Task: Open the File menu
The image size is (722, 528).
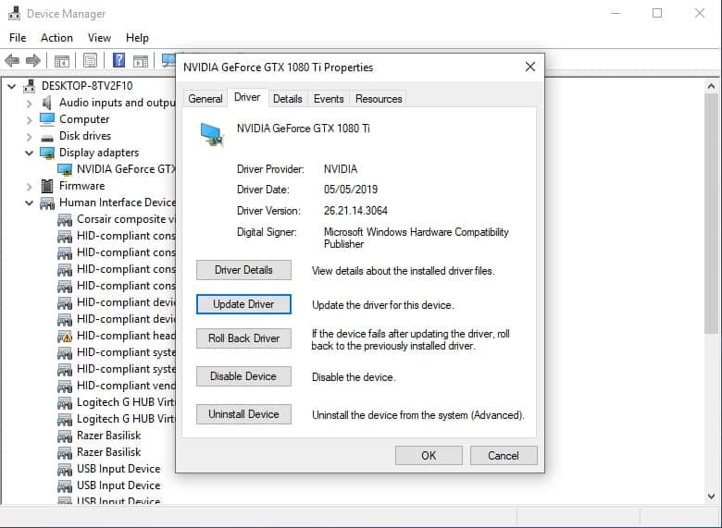Action: pos(18,38)
